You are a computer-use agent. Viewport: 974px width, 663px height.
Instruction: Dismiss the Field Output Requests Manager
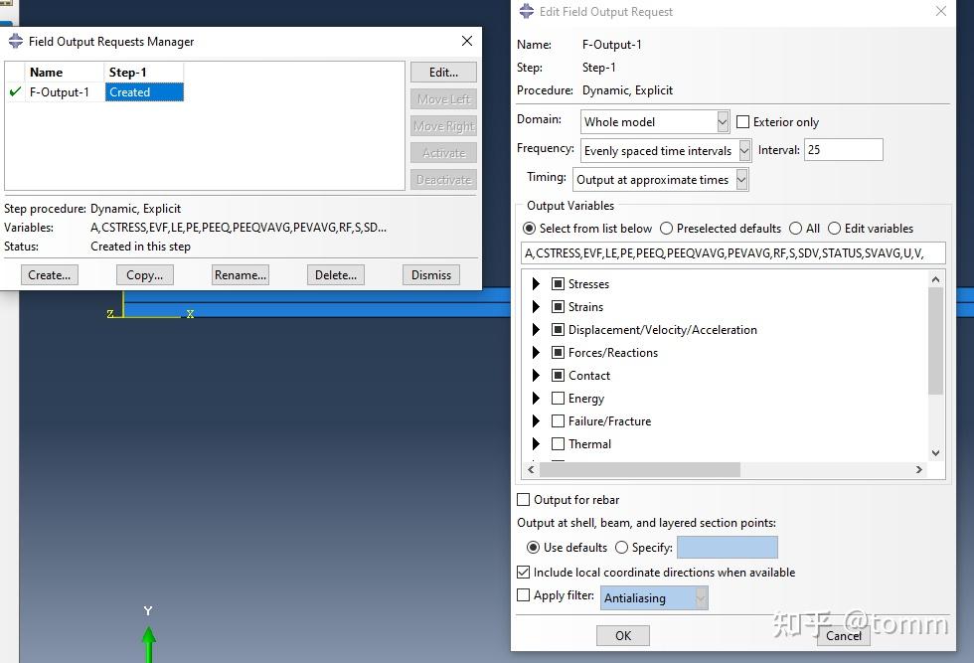430,274
